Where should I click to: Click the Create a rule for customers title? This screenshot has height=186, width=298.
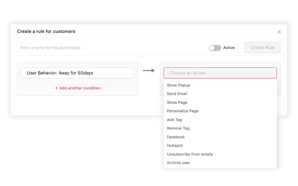[46, 31]
